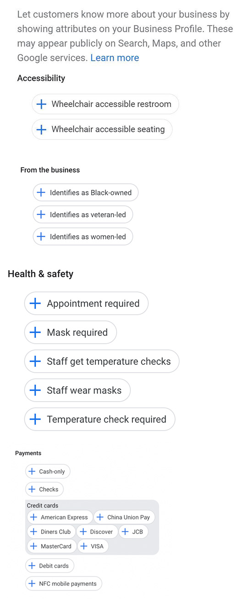Image resolution: width=244 pixels, height=607 pixels.
Task: Click plus icon beside NFC mobile payments
Action: [x=32, y=584]
